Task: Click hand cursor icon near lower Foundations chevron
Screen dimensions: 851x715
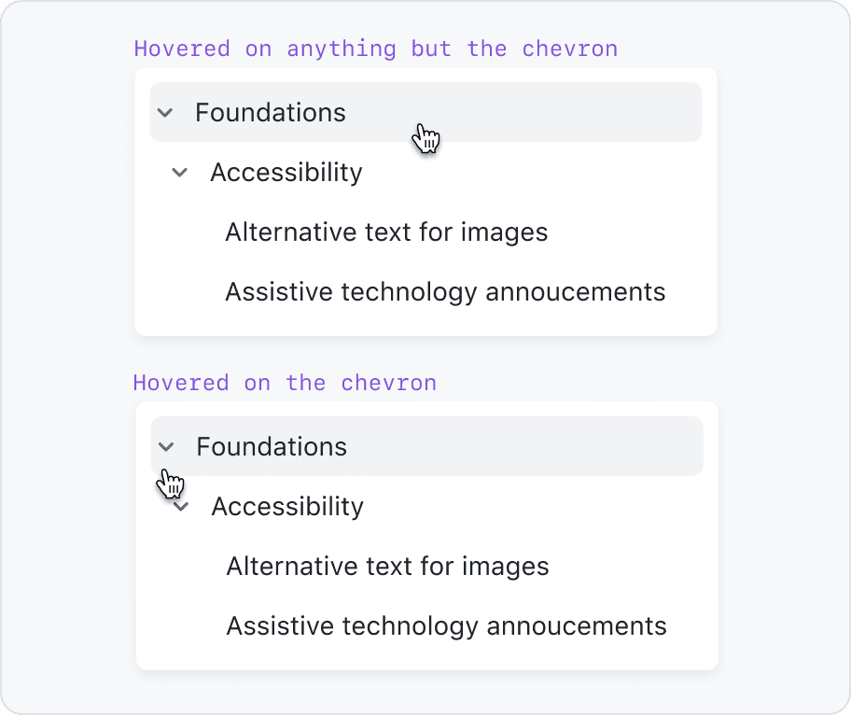Action: 170,484
